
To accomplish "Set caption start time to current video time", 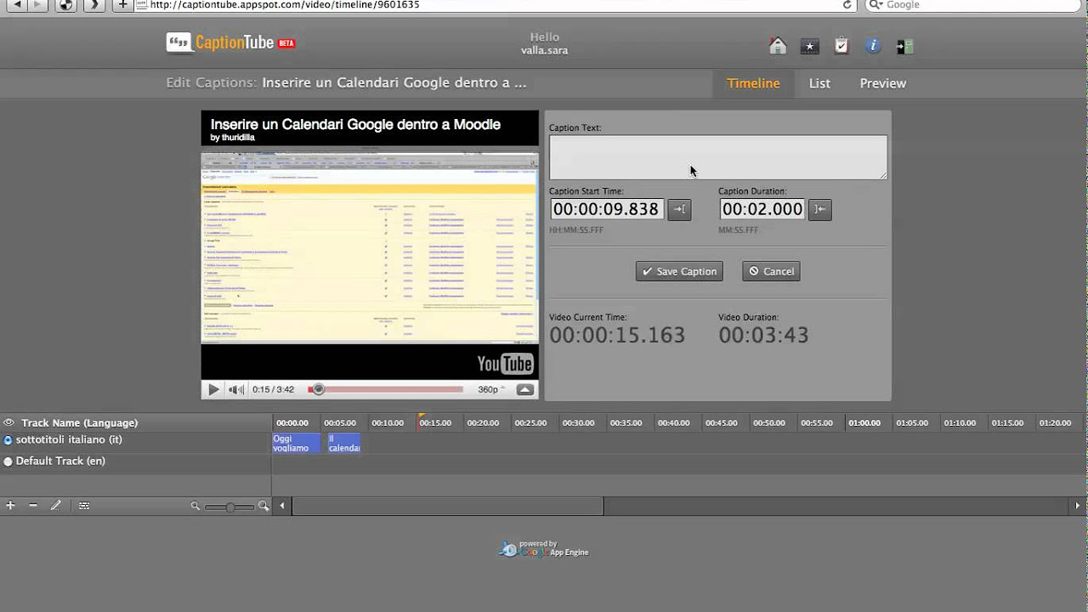I will click(x=679, y=209).
